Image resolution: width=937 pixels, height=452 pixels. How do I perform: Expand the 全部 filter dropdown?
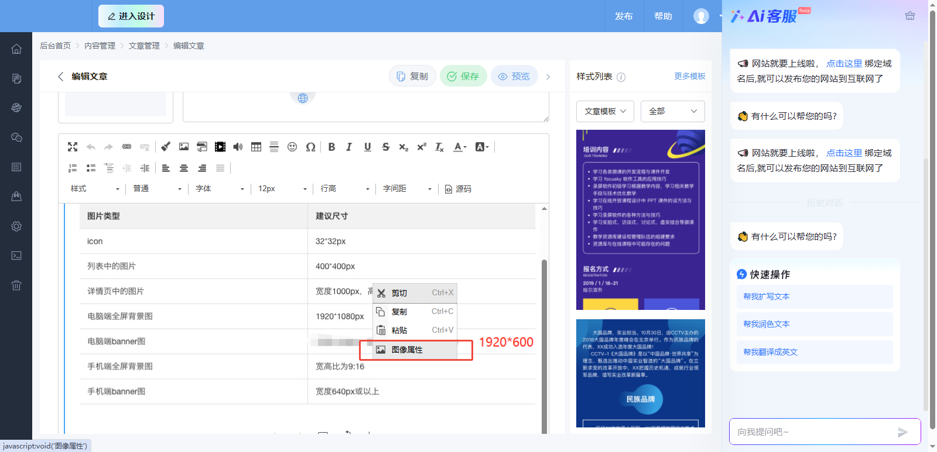click(673, 111)
